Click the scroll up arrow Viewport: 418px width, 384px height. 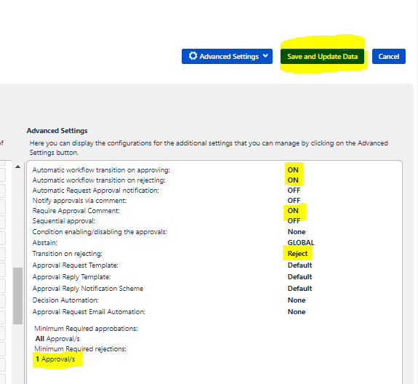pos(18,167)
